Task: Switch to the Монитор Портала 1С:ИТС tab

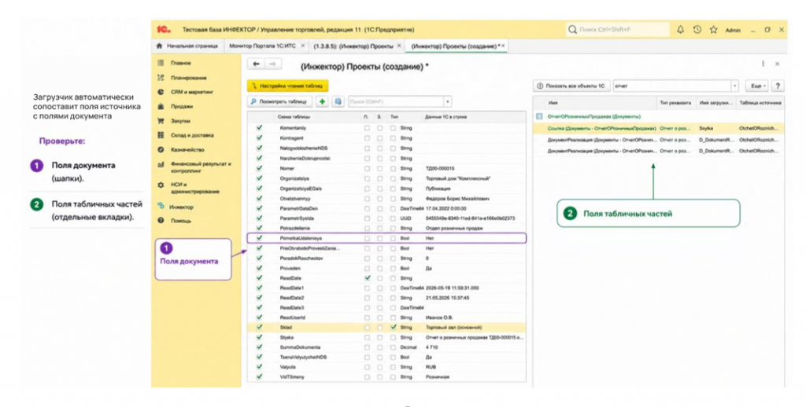Action: click(x=262, y=46)
